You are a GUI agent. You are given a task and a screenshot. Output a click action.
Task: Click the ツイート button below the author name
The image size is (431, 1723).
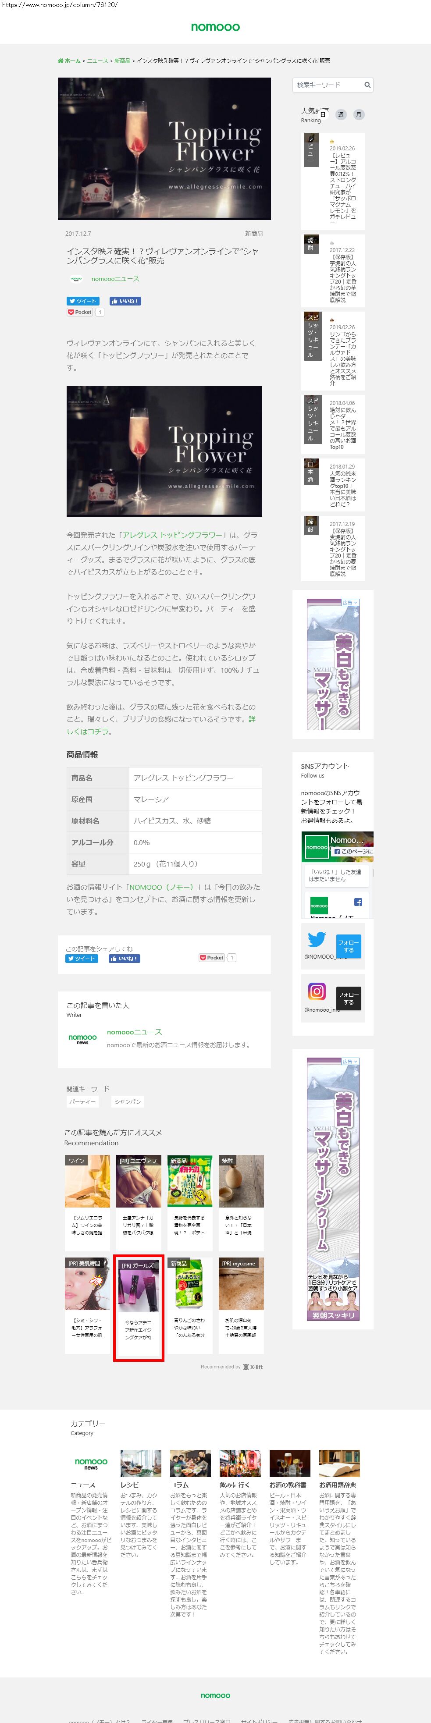83,301
